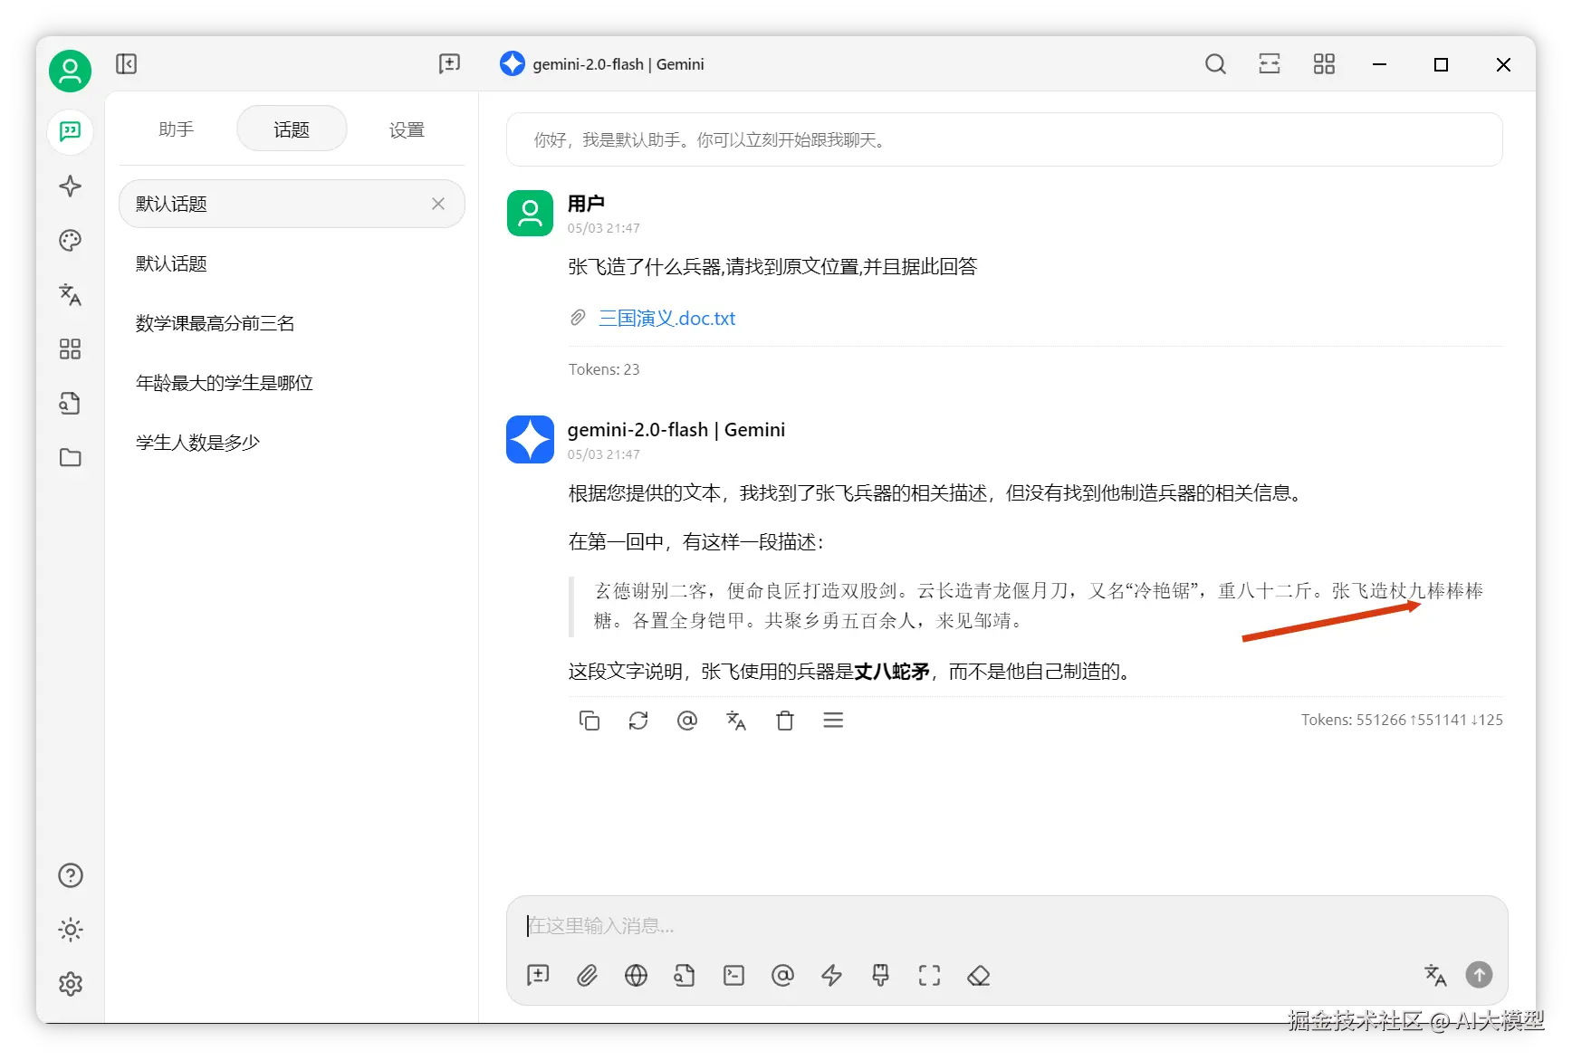Click new topic icon in input toolbar
1572x1060 pixels.
[538, 975]
